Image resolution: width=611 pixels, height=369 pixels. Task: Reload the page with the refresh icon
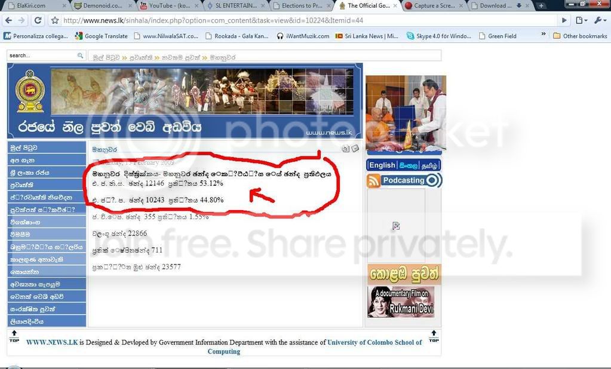point(38,20)
